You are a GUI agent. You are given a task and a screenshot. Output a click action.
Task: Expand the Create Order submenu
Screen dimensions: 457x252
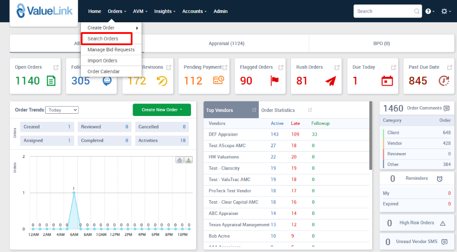111,28
